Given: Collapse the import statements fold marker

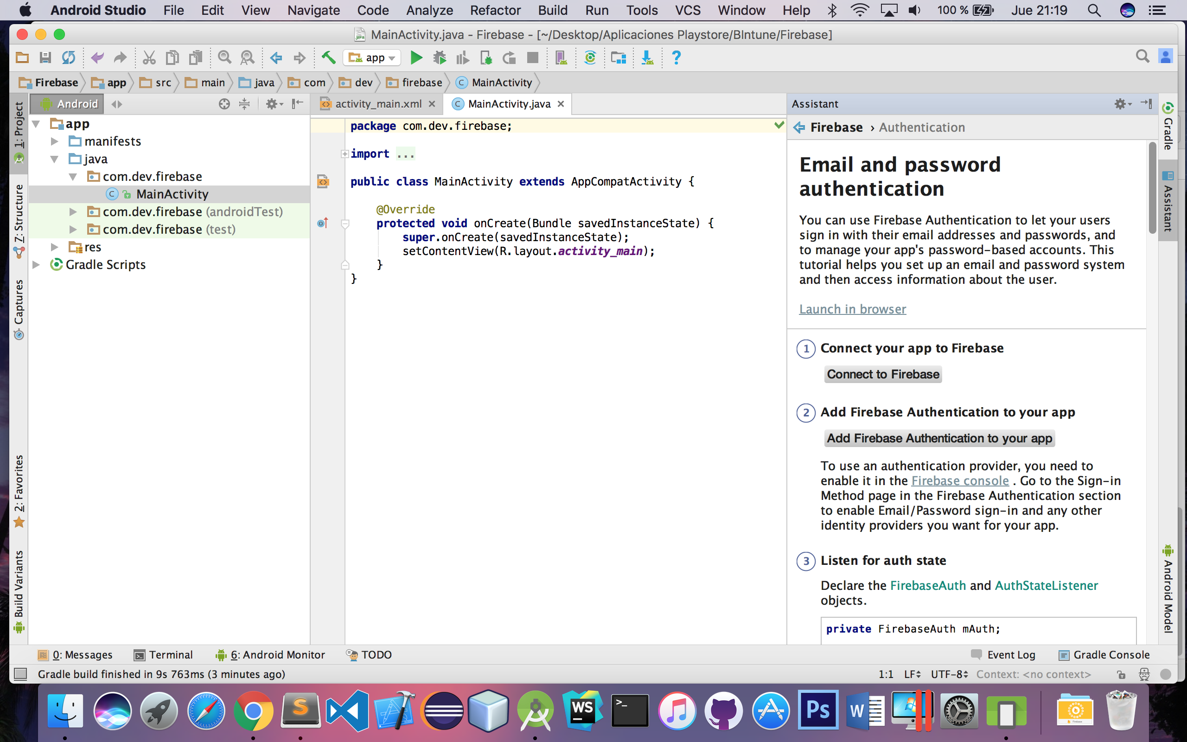Looking at the screenshot, I should coord(345,154).
